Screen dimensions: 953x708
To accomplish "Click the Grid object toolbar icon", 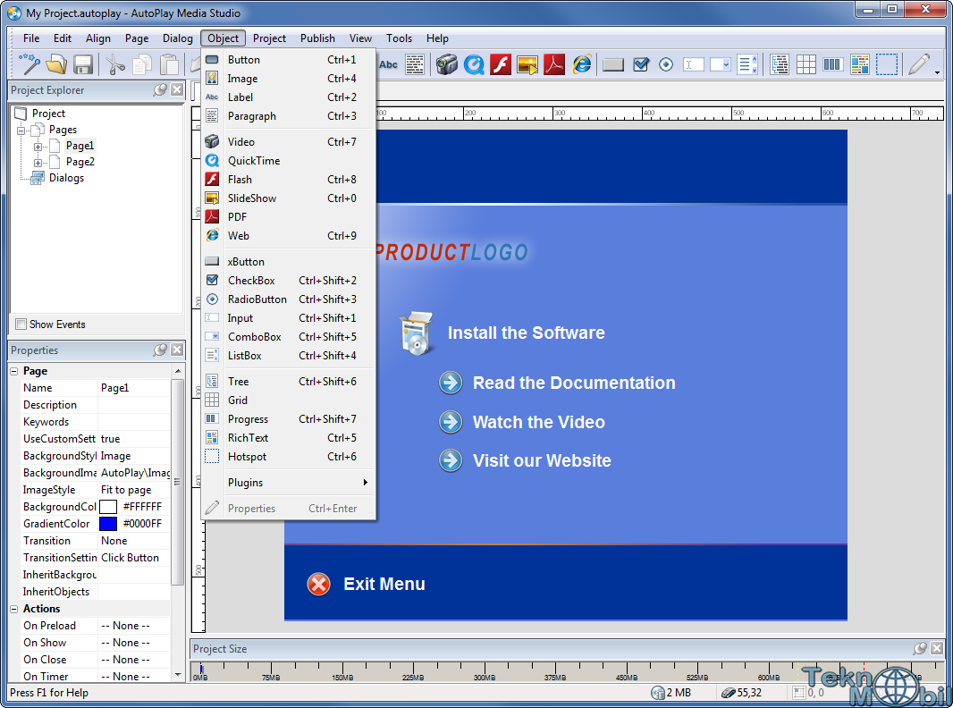I will (x=806, y=64).
